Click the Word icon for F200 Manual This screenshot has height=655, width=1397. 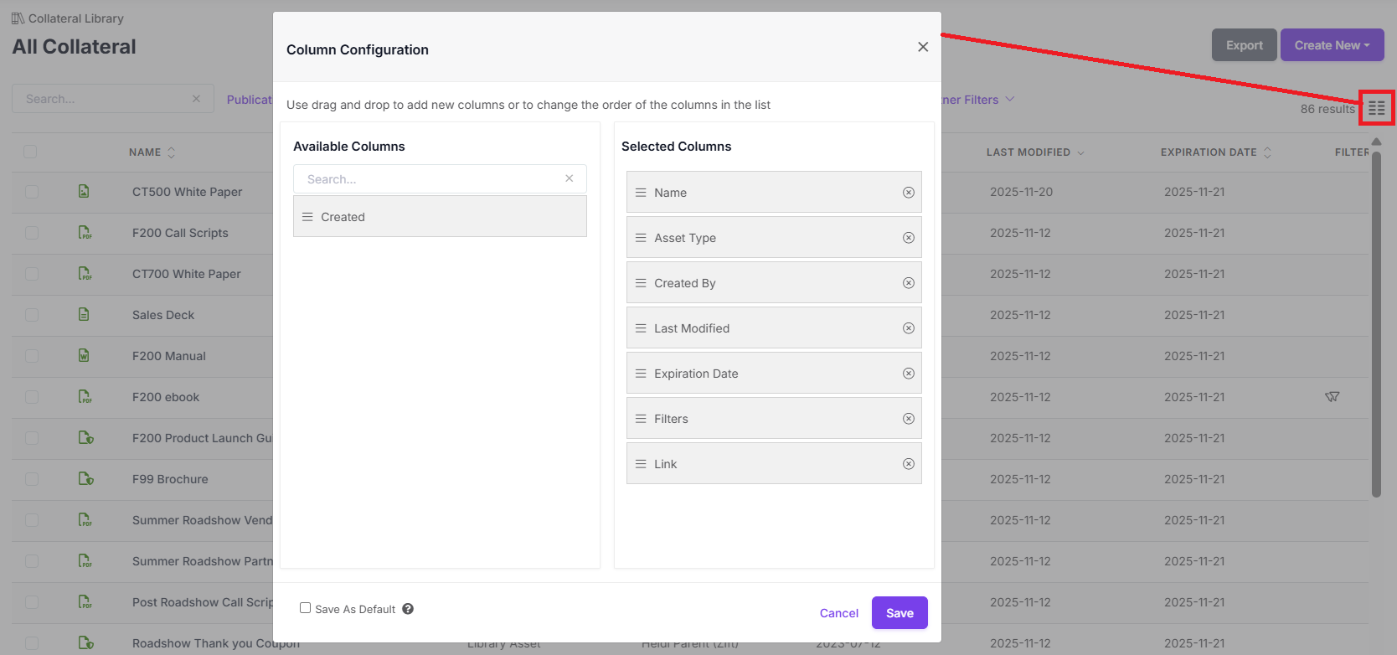pyautogui.click(x=84, y=356)
